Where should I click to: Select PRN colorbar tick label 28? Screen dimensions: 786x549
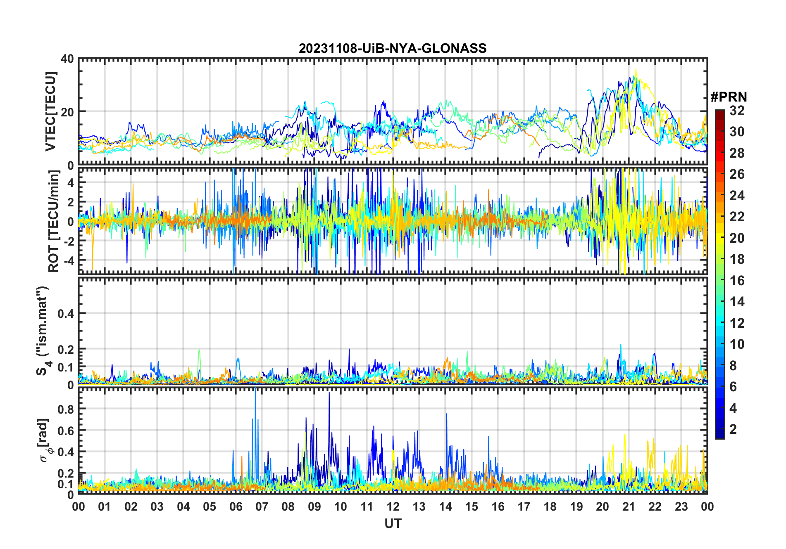(x=737, y=153)
